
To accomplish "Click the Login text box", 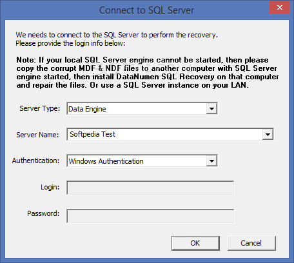I will tap(150, 188).
